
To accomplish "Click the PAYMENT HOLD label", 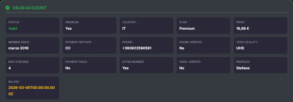I will [x=76, y=62].
